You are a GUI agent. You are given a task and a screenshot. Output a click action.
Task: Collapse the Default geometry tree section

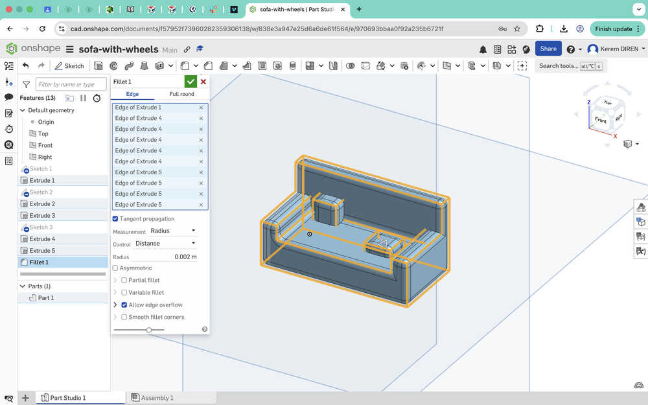(x=24, y=110)
